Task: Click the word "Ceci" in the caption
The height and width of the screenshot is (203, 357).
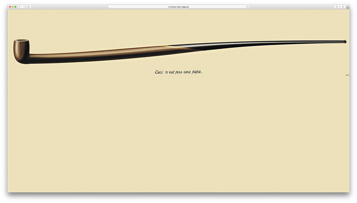Action: 159,72
